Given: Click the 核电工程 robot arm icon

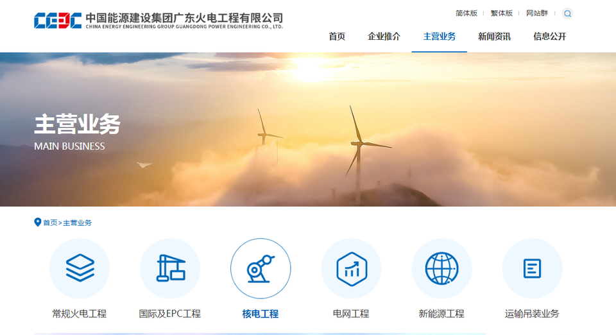Looking at the screenshot, I should (261, 269).
